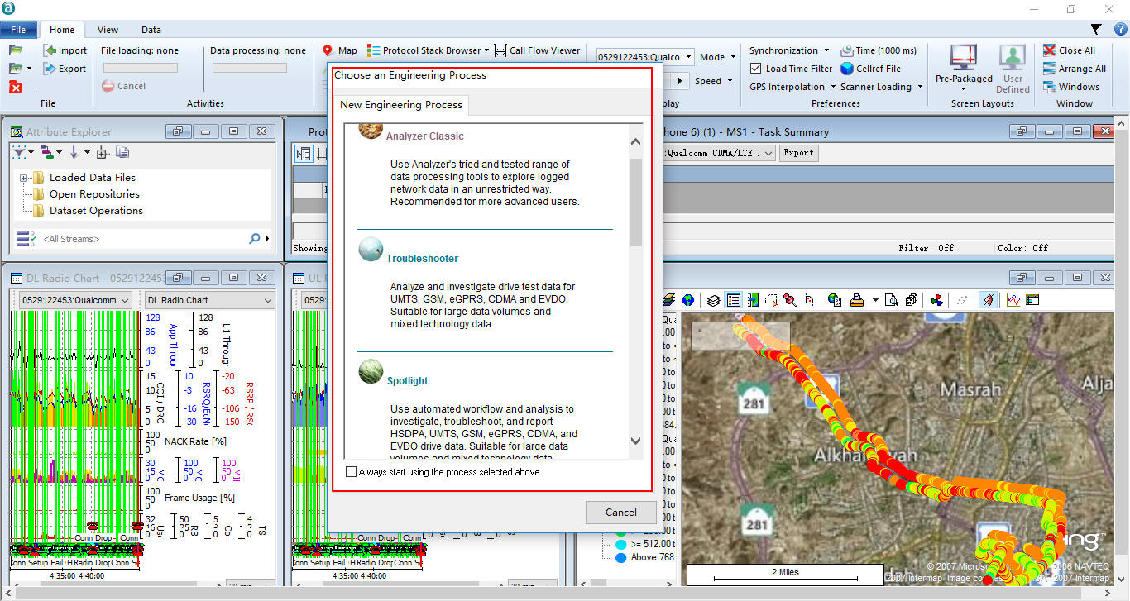Click the red X close-file icon in ribbon
The height and width of the screenshot is (601, 1130).
[x=16, y=87]
